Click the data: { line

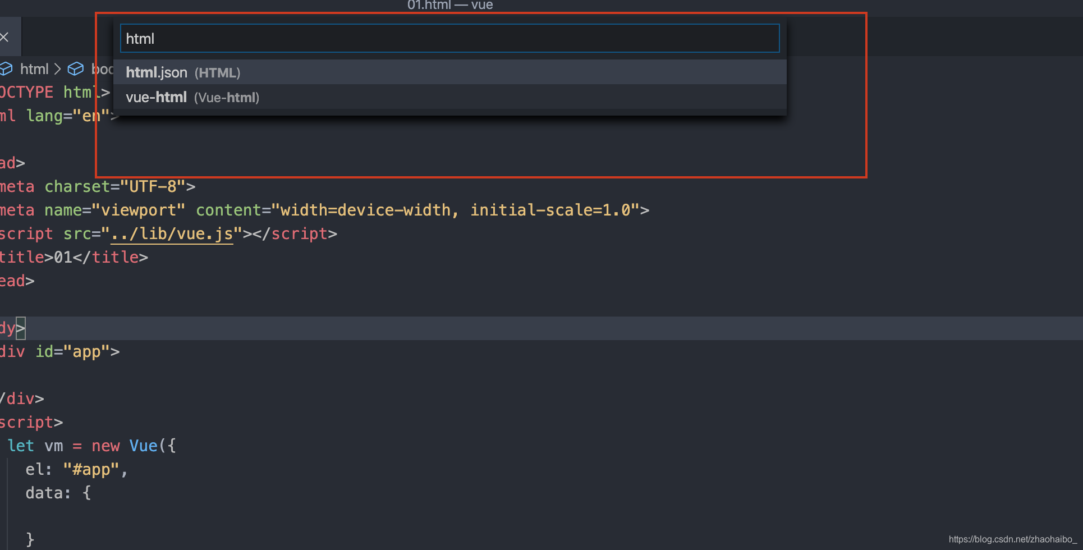click(x=58, y=493)
